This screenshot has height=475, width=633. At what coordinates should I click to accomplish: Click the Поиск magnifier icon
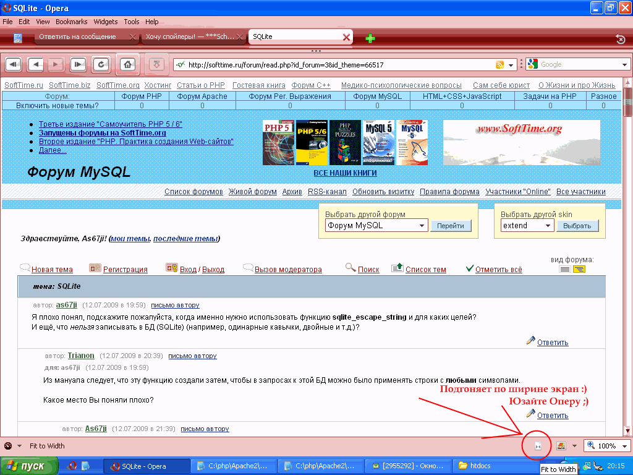(x=351, y=267)
